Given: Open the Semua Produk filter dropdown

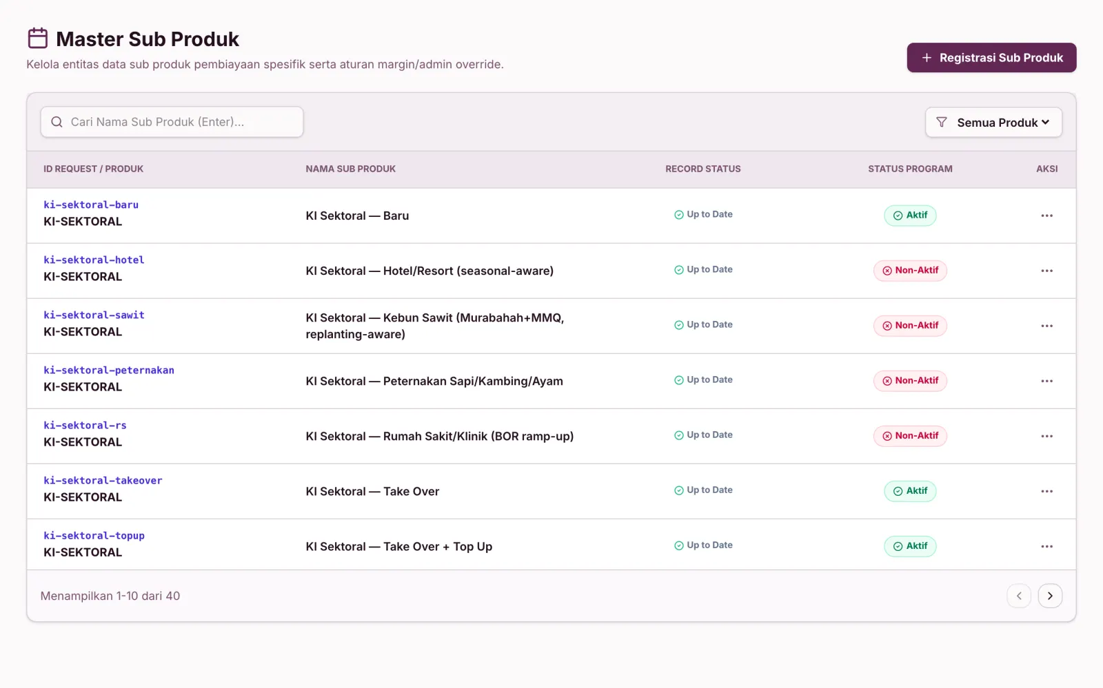Looking at the screenshot, I should (x=993, y=123).
